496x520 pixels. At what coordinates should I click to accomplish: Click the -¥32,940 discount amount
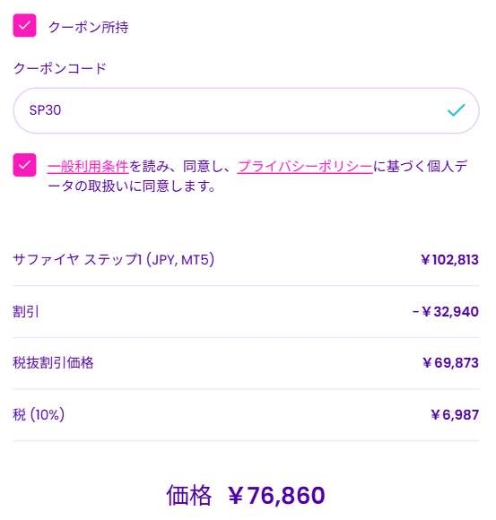(x=446, y=311)
